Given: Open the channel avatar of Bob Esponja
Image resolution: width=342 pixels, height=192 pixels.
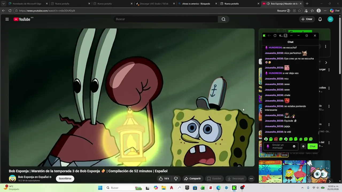Looking at the screenshot, I should (12, 179).
